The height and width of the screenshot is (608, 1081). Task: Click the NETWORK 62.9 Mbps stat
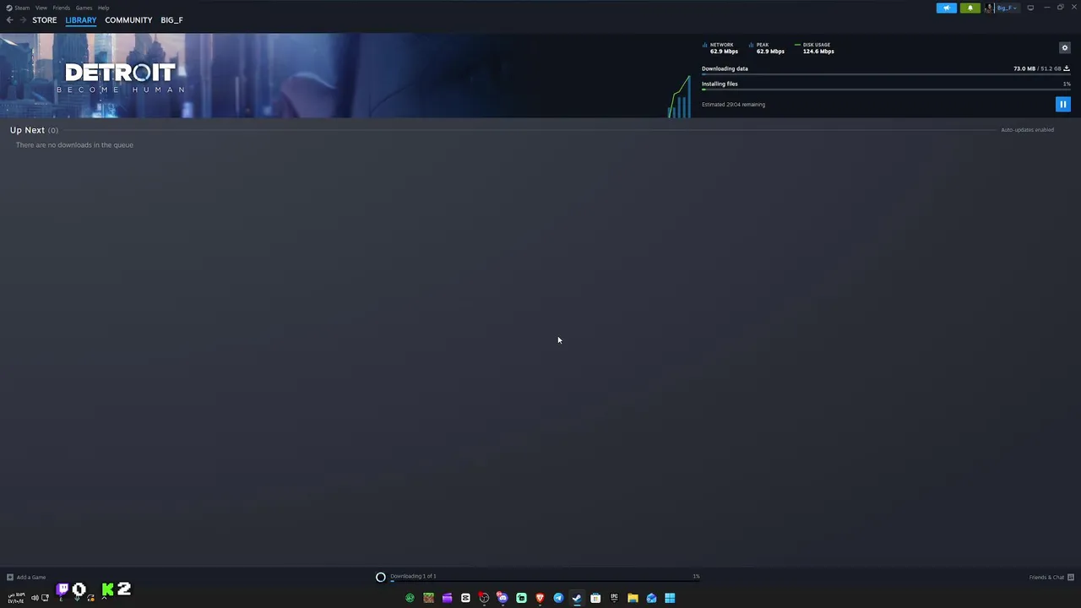[x=720, y=48]
